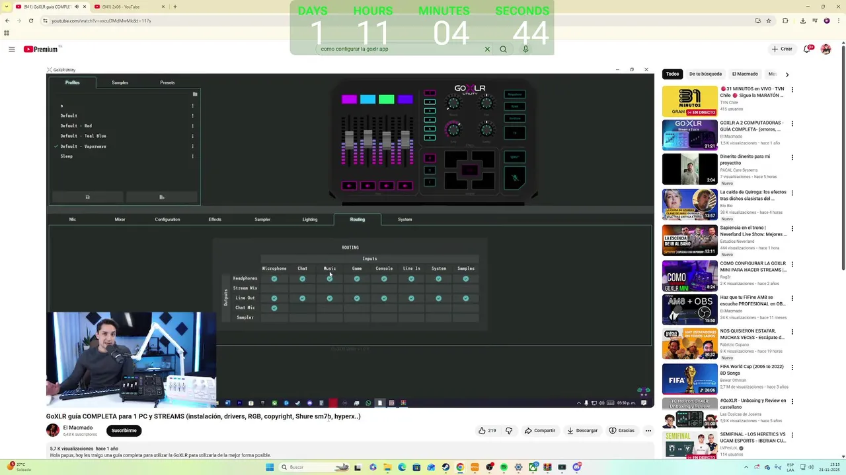
Task: Open menu for 31 Minutos live video
Action: 792,90
